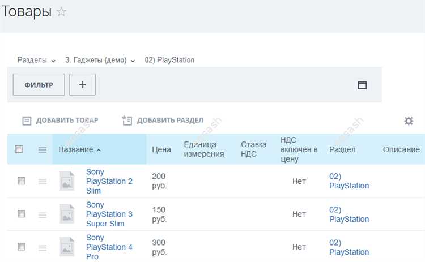Click the 300 руб. price cell

[159, 247]
